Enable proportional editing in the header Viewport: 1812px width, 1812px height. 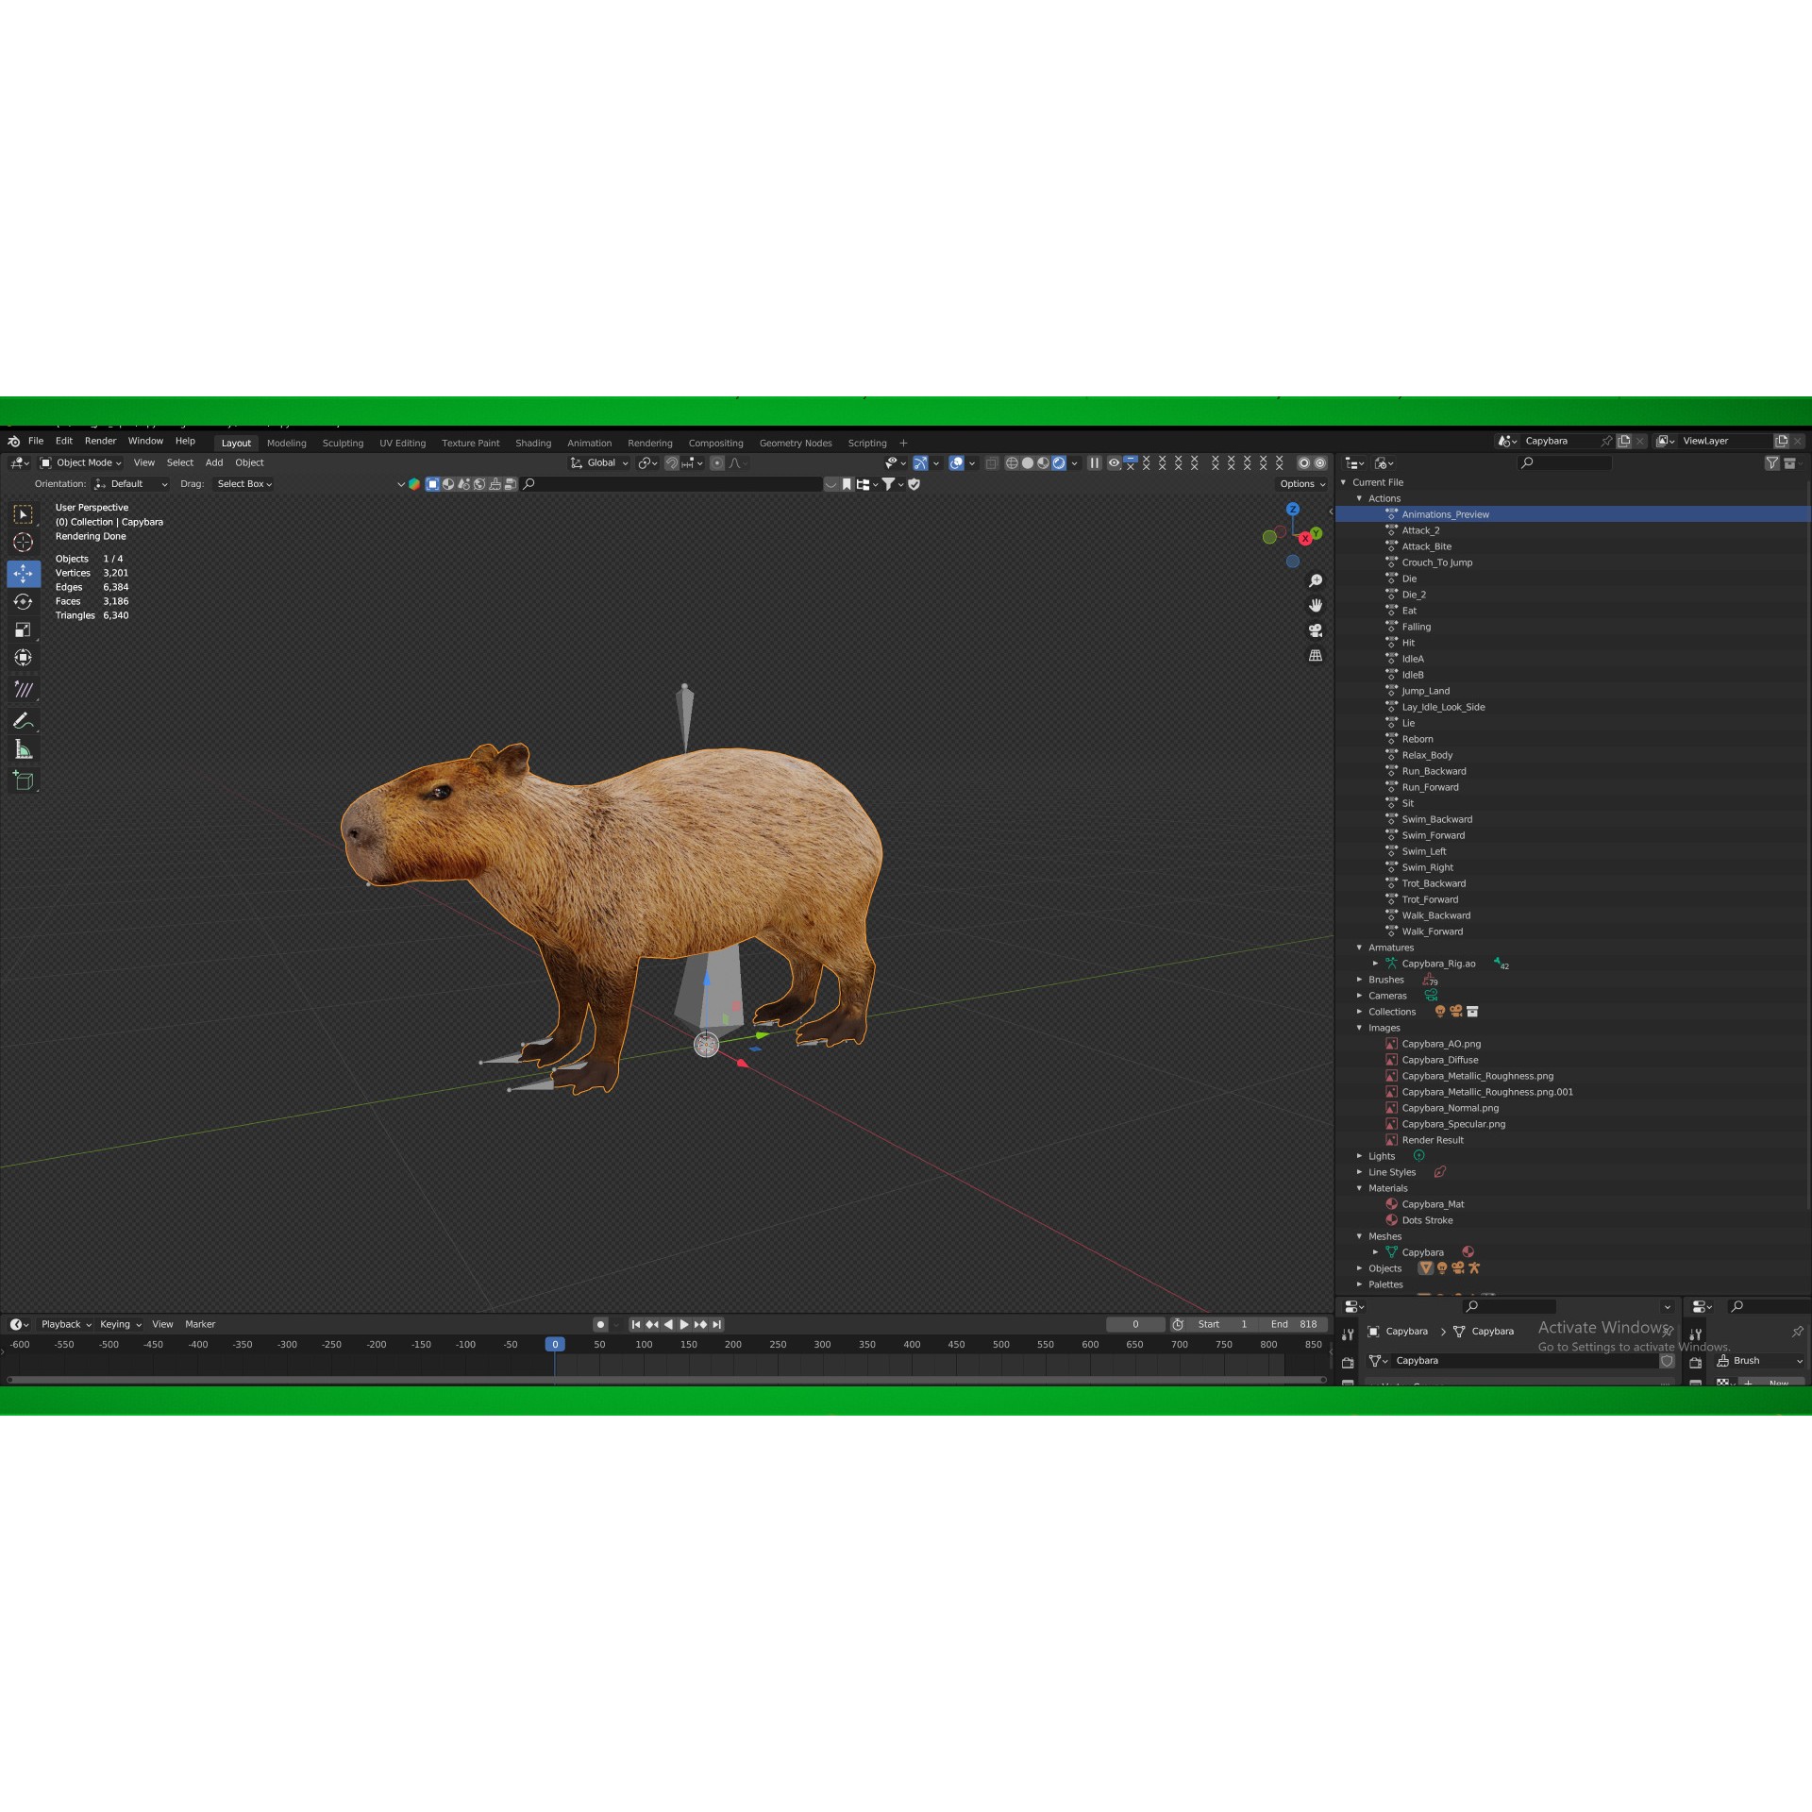[x=717, y=462]
